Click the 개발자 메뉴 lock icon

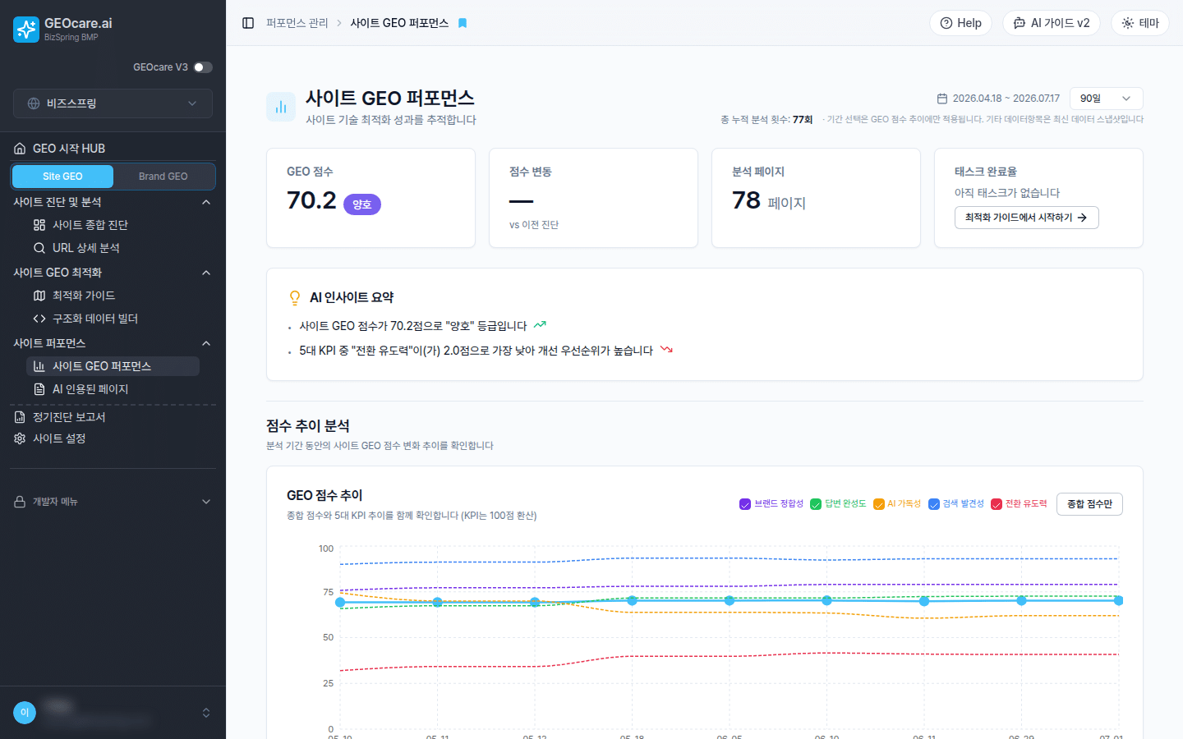20,502
